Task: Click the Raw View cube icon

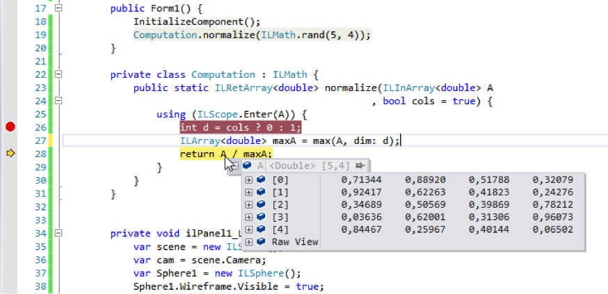Action: [x=261, y=242]
